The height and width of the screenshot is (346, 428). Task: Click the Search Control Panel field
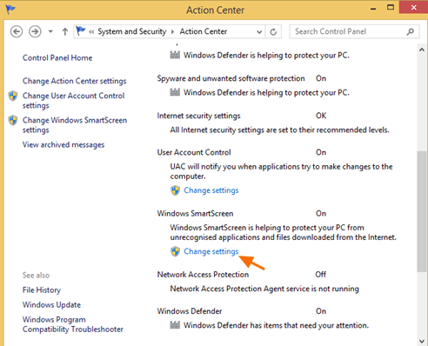[x=354, y=31]
